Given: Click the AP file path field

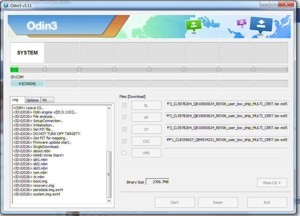Looking at the screenshot, I should coord(227,117).
